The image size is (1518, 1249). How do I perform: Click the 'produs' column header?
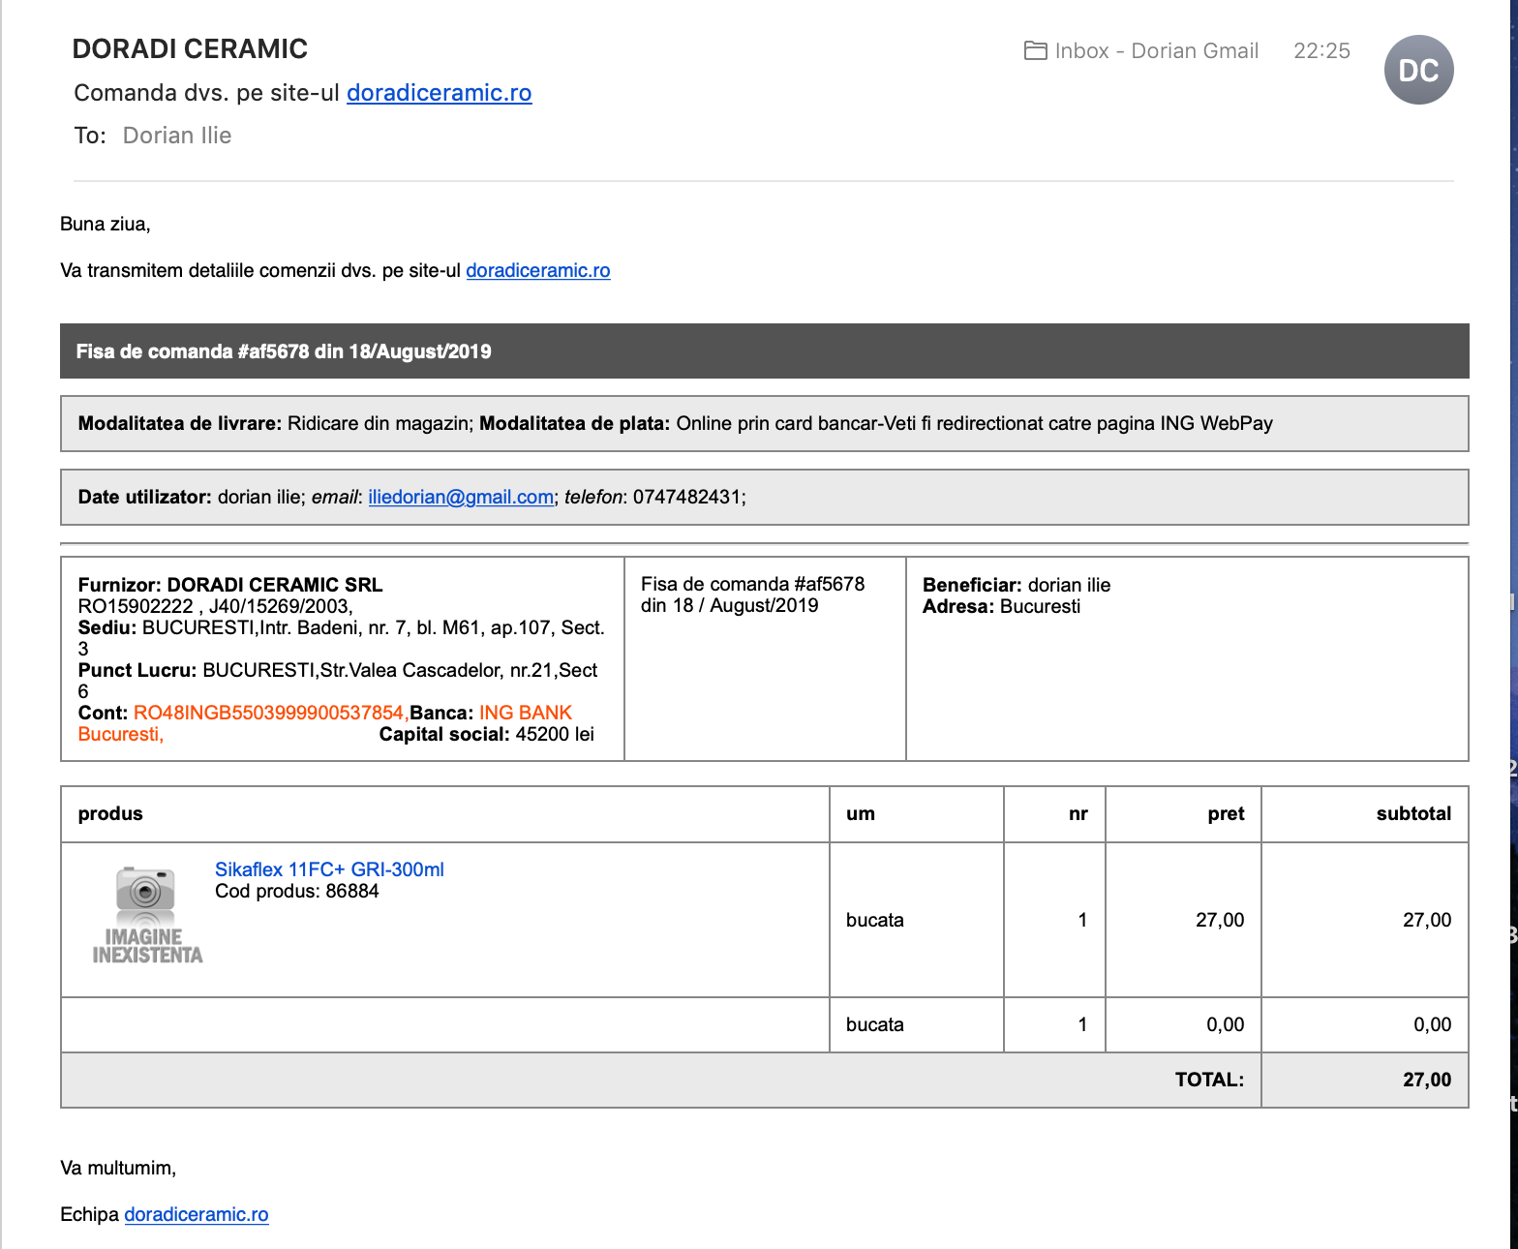coord(110,813)
